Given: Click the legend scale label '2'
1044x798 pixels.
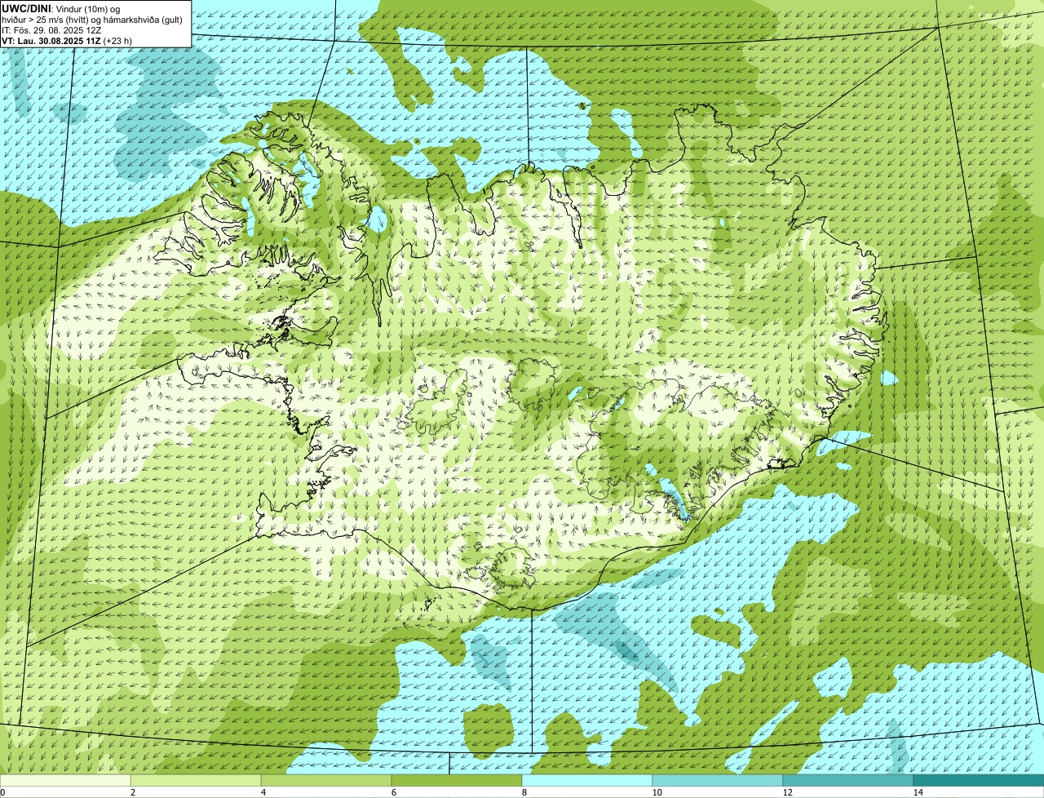Looking at the screenshot, I should pos(132,792).
